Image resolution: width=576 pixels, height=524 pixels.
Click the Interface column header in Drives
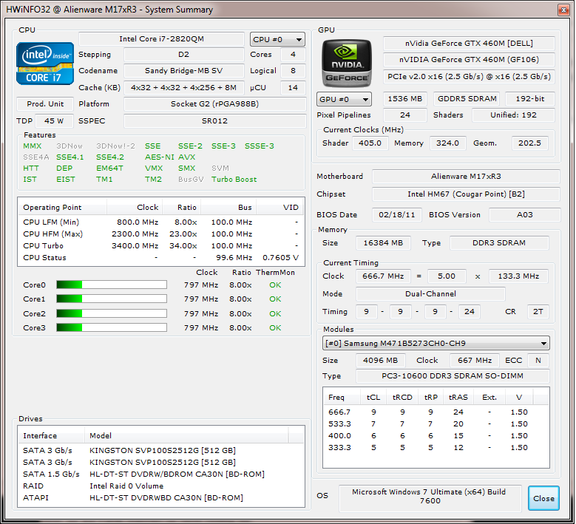point(52,435)
